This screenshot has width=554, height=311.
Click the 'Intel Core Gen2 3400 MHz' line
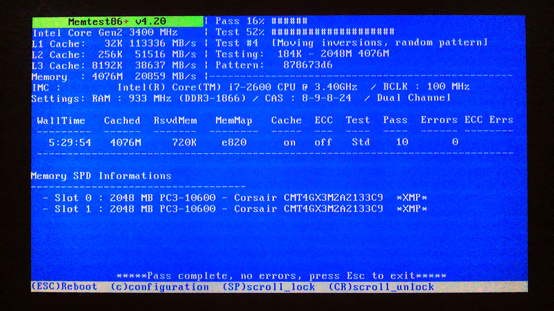point(105,33)
